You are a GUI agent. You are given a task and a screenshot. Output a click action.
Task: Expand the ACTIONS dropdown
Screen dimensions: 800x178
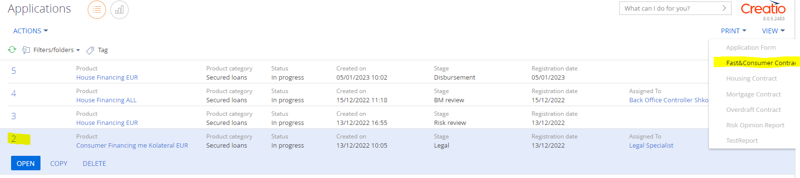tap(30, 31)
